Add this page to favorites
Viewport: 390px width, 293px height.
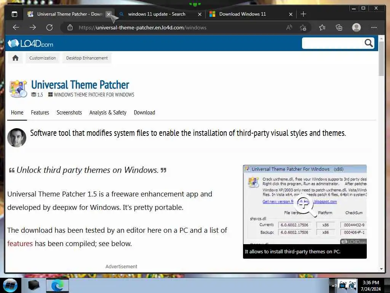coord(303,27)
